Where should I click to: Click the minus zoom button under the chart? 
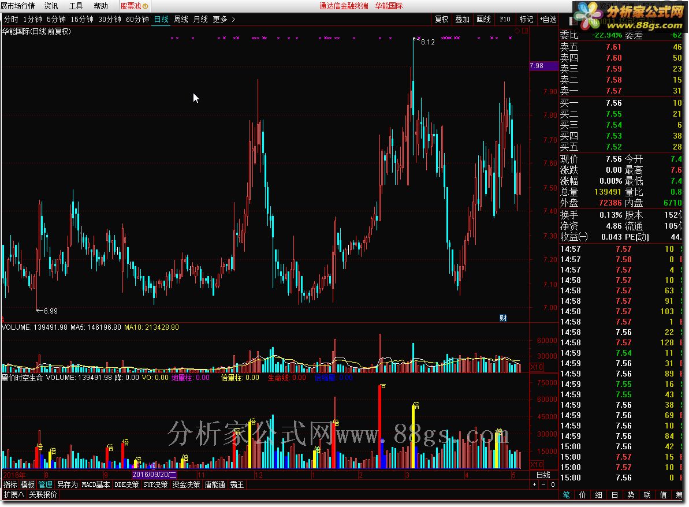pos(543,484)
